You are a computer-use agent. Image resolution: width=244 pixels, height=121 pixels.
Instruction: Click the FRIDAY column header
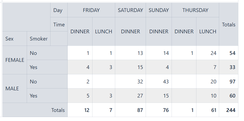coord(91,10)
